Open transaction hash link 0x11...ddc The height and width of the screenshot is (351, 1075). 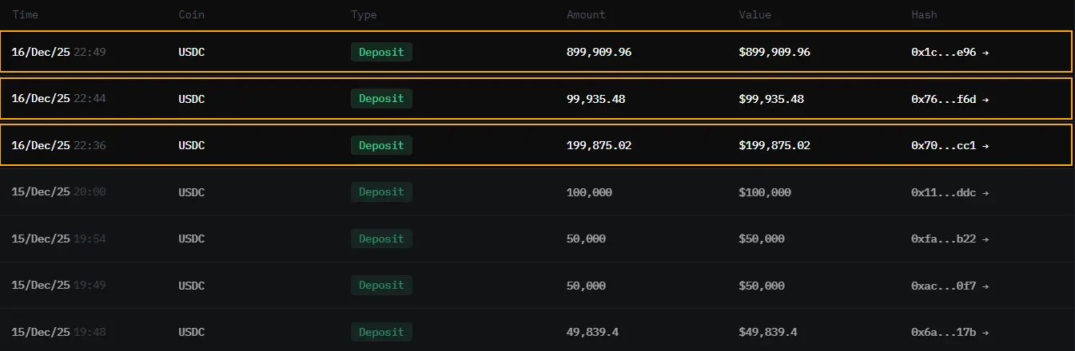pyautogui.click(x=950, y=192)
